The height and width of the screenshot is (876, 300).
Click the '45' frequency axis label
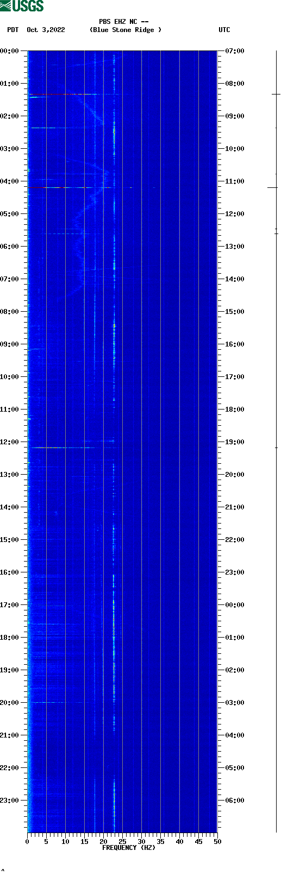click(198, 842)
